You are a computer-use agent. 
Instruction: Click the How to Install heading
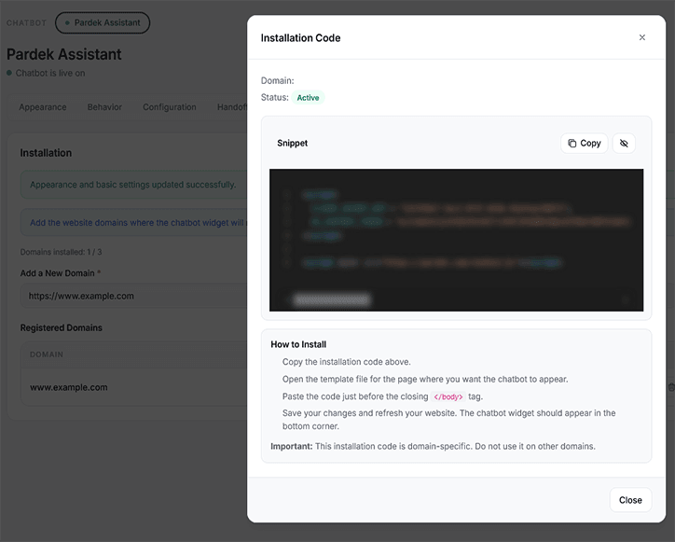pyautogui.click(x=298, y=344)
